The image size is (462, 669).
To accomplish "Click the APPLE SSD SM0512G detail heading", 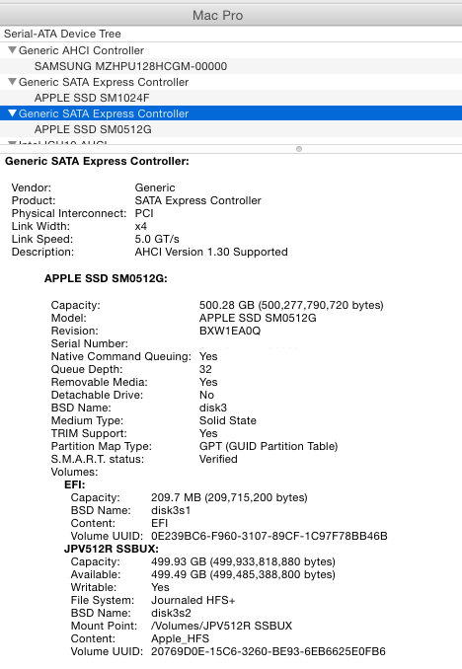I will click(106, 278).
